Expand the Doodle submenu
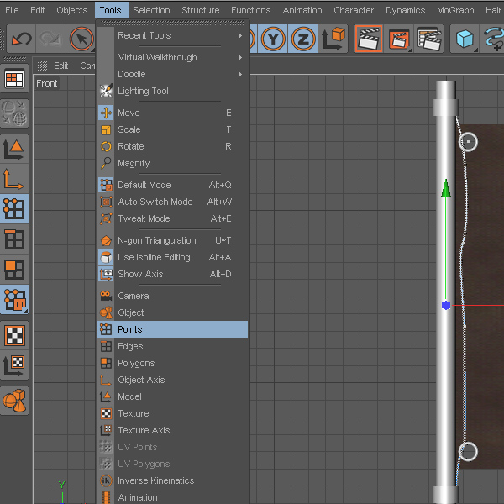The width and height of the screenshot is (504, 504). [172, 74]
